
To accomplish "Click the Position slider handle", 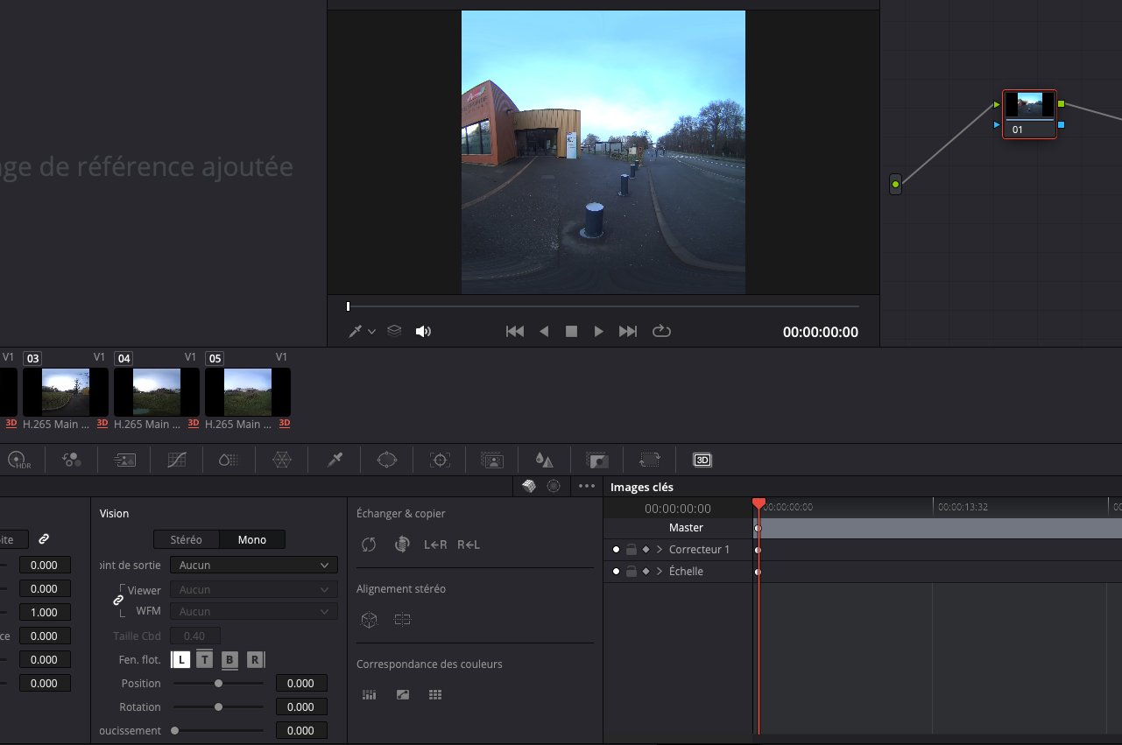I will [218, 683].
